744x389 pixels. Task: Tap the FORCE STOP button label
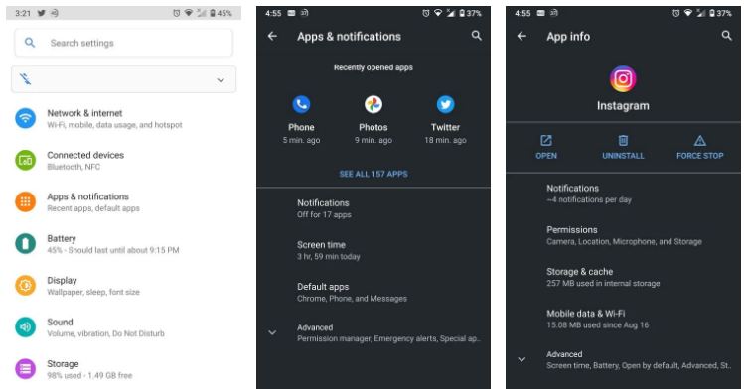[x=700, y=156]
